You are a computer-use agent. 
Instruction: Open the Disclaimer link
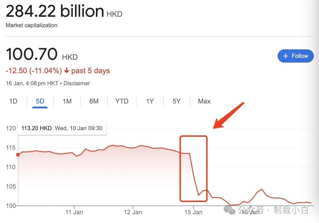(77, 83)
